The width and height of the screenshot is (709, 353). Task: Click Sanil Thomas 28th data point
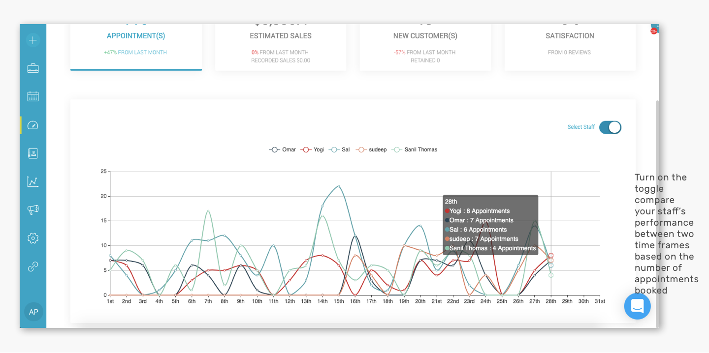(551, 275)
